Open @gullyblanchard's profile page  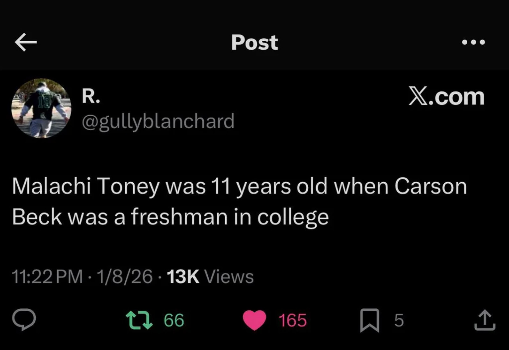click(158, 121)
